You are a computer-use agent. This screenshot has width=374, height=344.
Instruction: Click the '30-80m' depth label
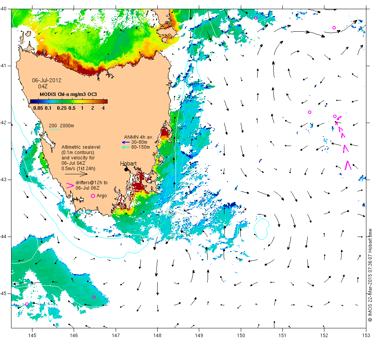[x=139, y=142]
